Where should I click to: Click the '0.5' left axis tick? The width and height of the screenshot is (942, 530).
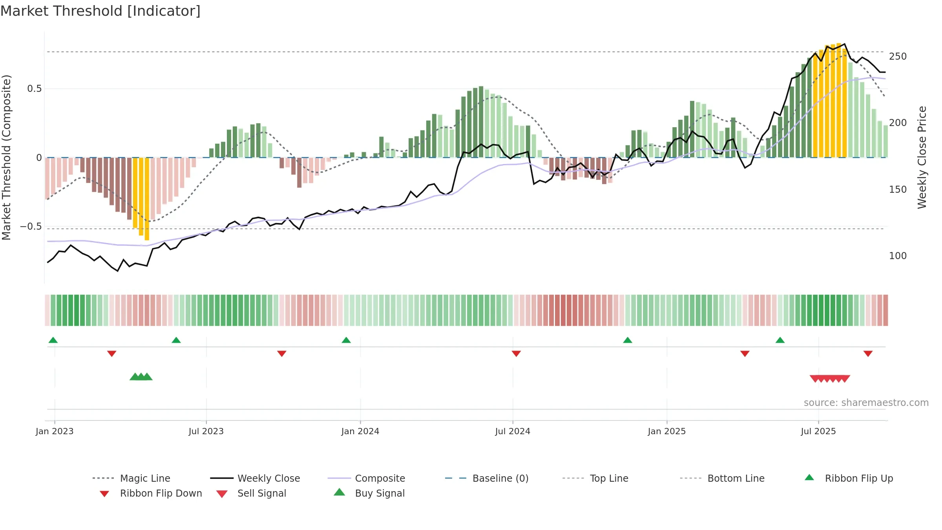35,89
